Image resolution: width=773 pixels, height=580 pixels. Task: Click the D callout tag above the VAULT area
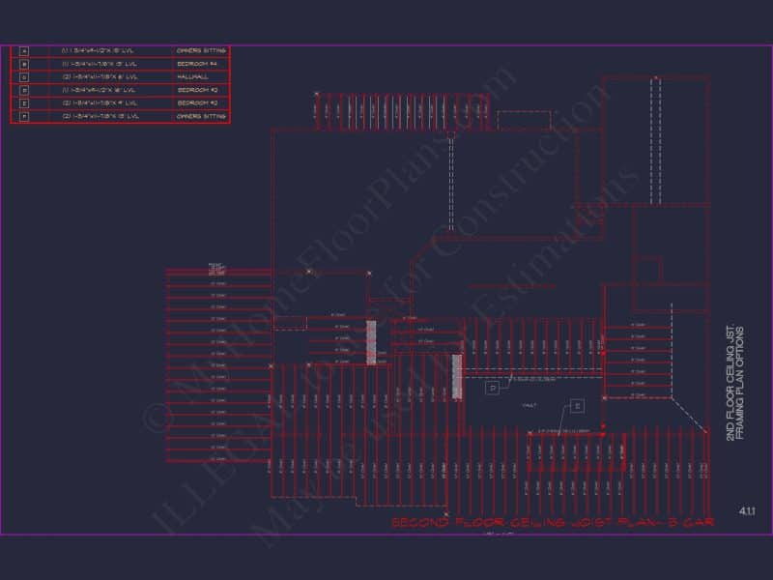492,389
